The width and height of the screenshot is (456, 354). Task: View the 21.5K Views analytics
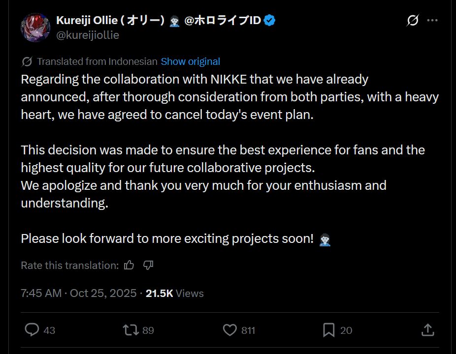coord(174,294)
